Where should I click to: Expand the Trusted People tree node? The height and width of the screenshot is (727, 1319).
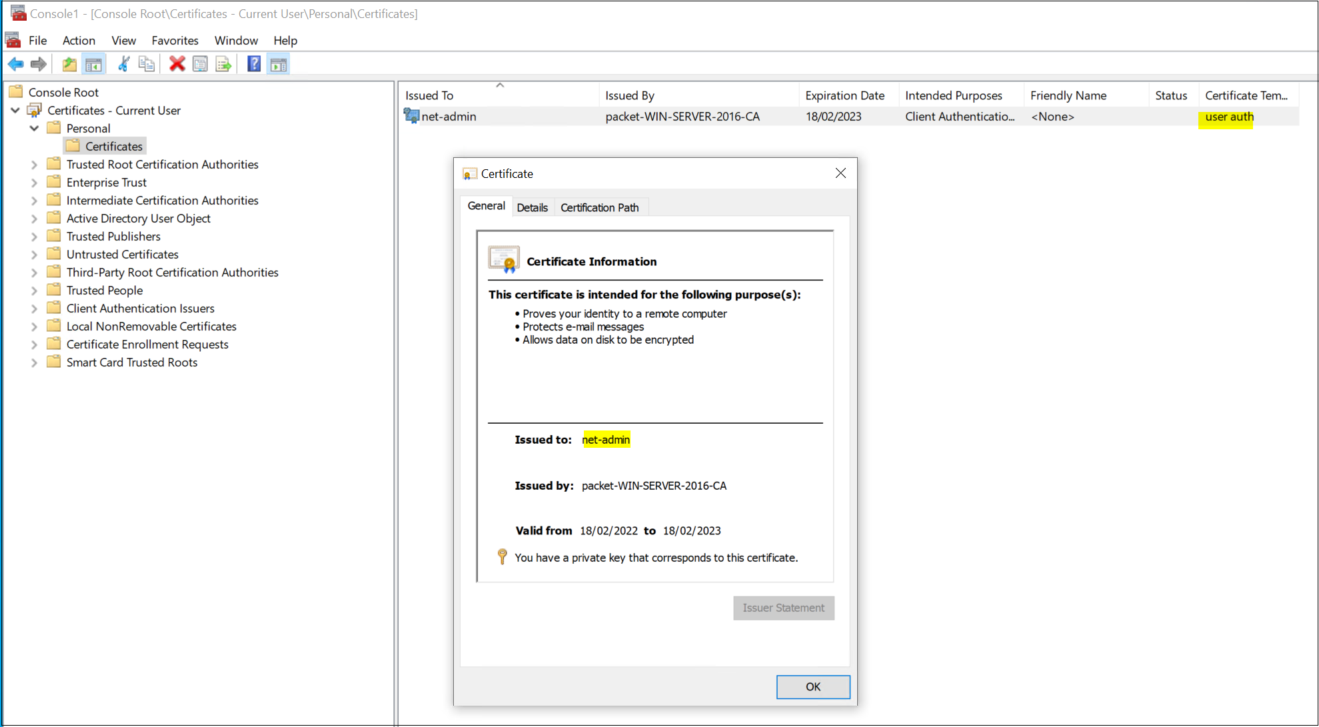[34, 290]
